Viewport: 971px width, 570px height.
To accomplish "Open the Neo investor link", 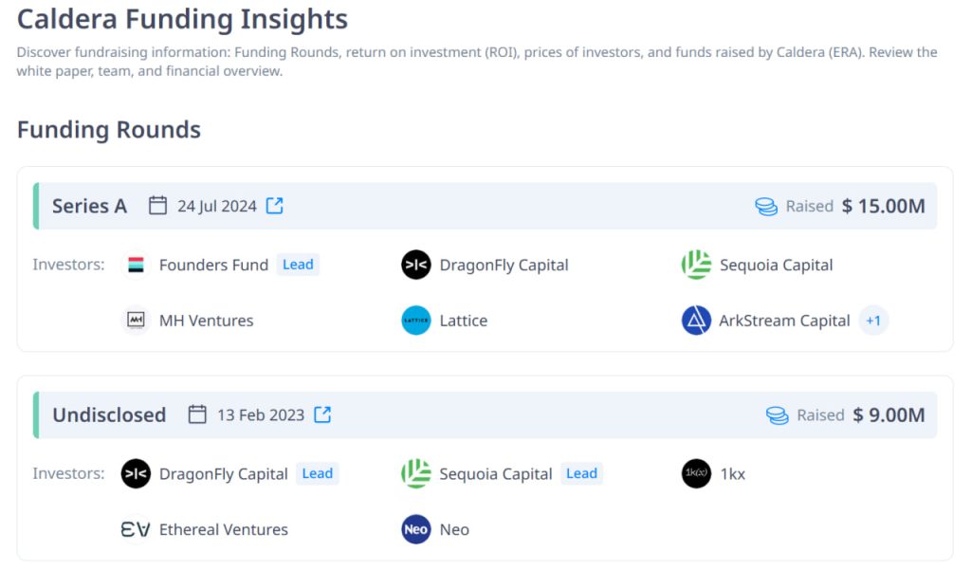I will 454,530.
